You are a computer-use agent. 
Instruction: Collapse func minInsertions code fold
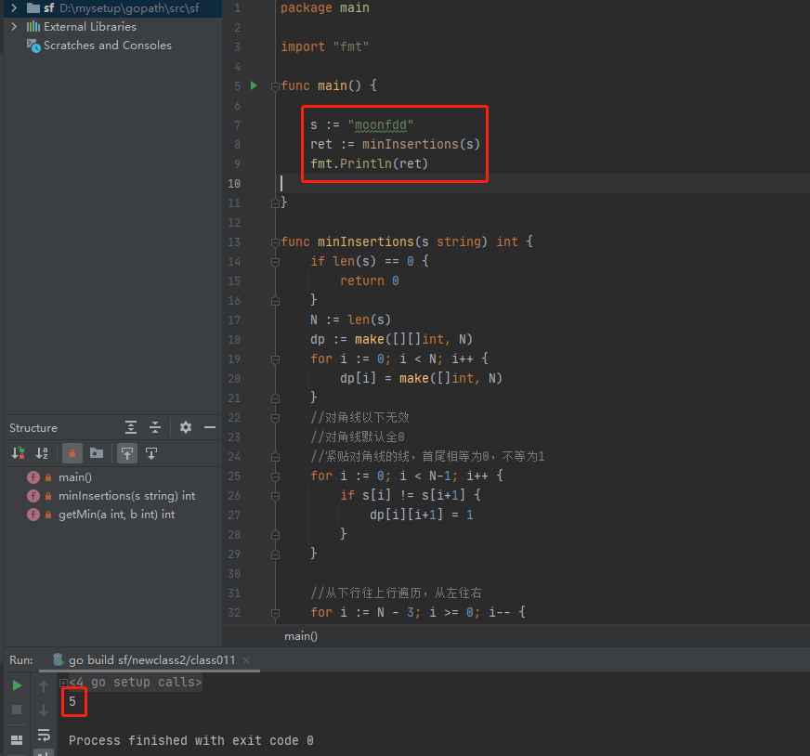[x=275, y=242]
